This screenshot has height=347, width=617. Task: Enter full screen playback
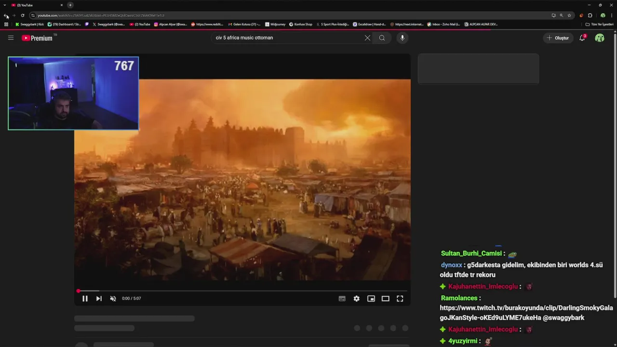400,298
